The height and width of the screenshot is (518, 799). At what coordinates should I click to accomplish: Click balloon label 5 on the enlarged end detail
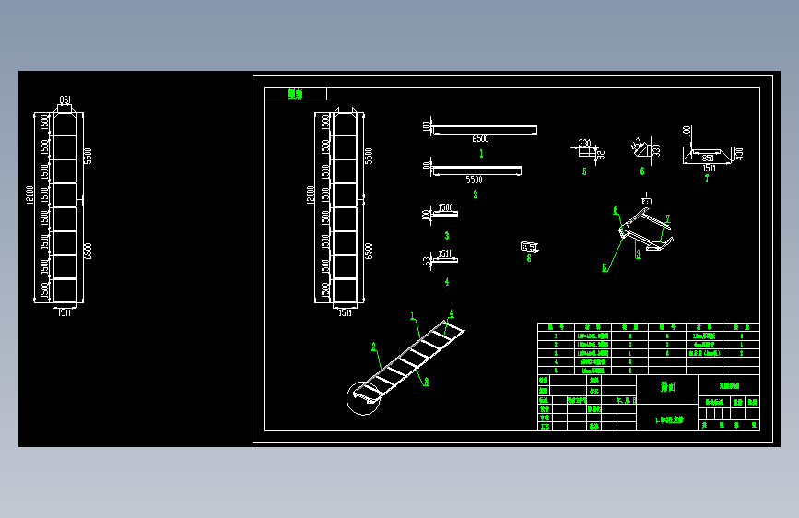pyautogui.click(x=605, y=267)
